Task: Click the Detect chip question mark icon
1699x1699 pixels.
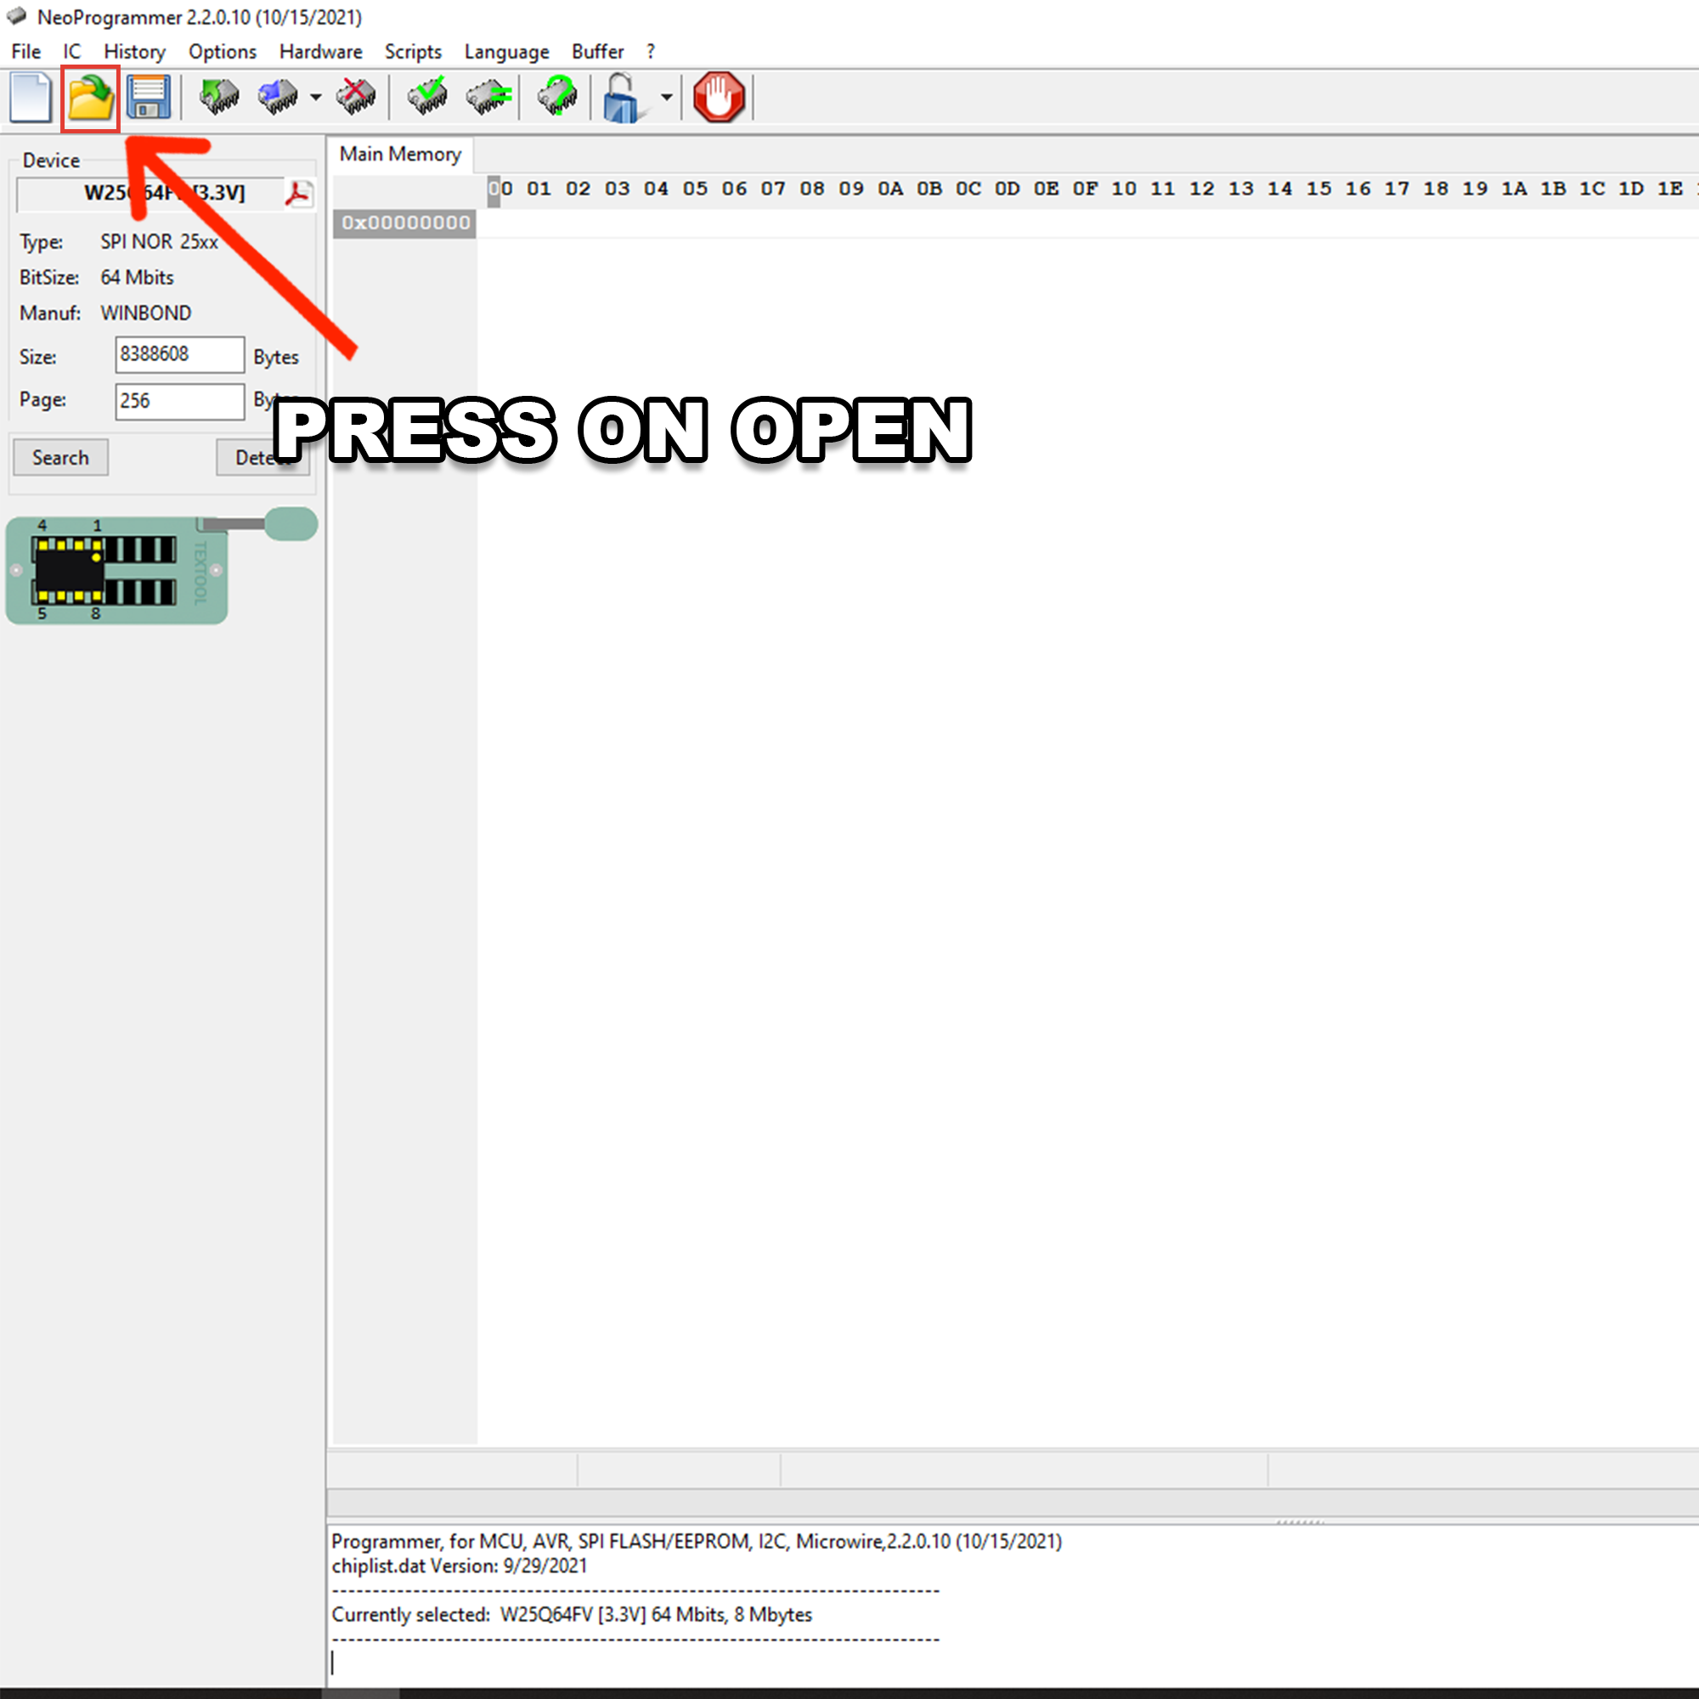Action: click(557, 97)
